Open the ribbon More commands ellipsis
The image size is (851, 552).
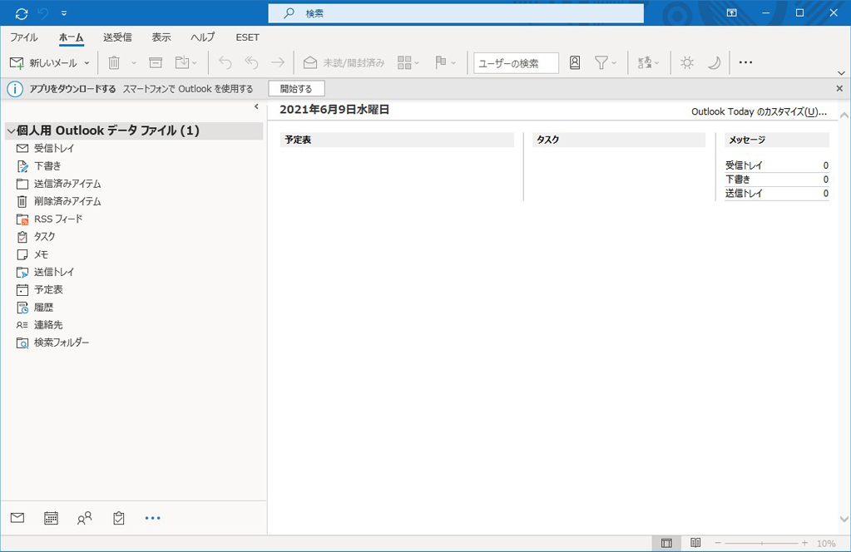pyautogui.click(x=745, y=62)
